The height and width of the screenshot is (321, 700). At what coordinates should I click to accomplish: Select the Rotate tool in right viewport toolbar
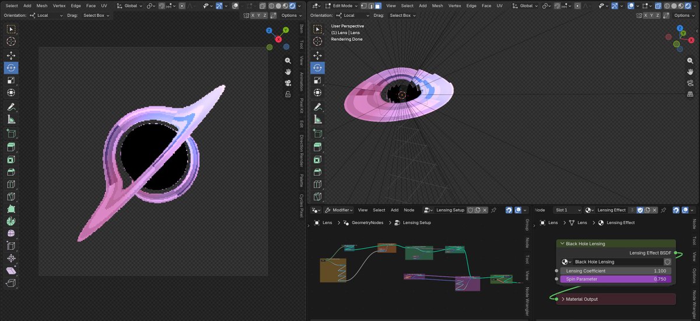[x=318, y=68]
